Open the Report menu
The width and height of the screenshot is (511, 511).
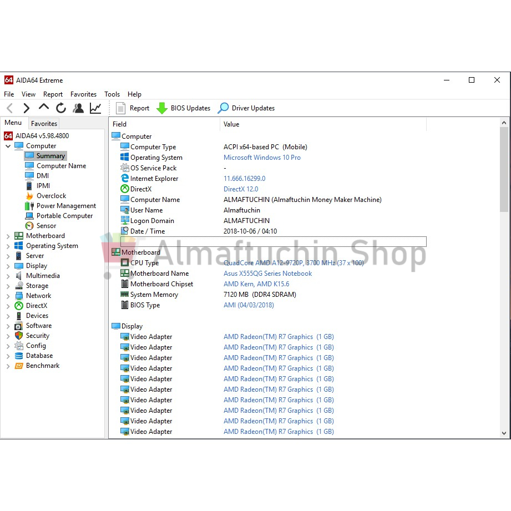pos(53,94)
